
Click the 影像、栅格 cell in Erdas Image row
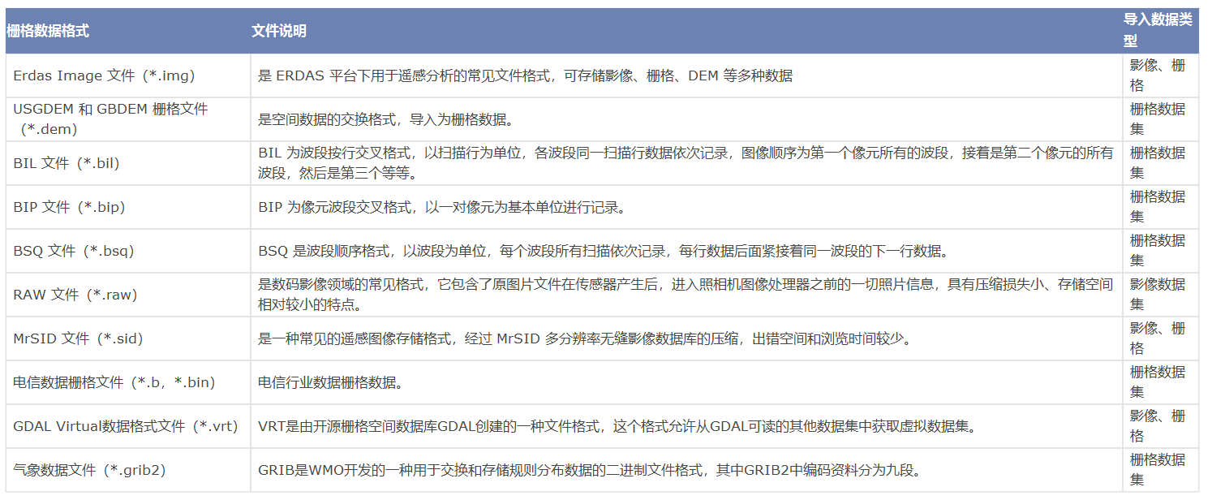coord(1161,75)
